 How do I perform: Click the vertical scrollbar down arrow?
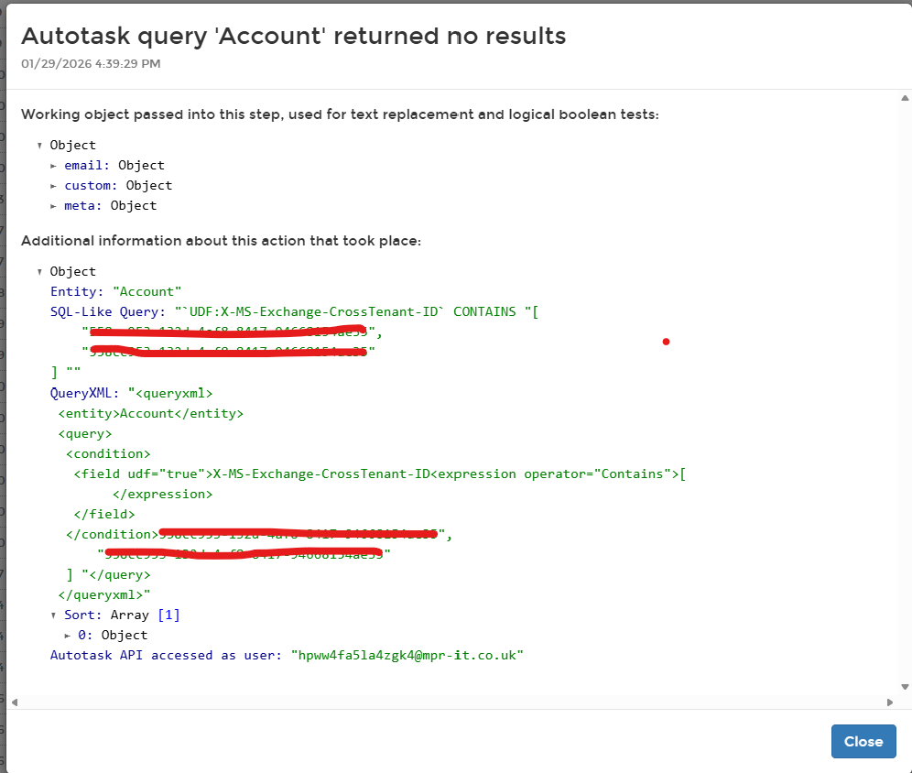coord(905,686)
